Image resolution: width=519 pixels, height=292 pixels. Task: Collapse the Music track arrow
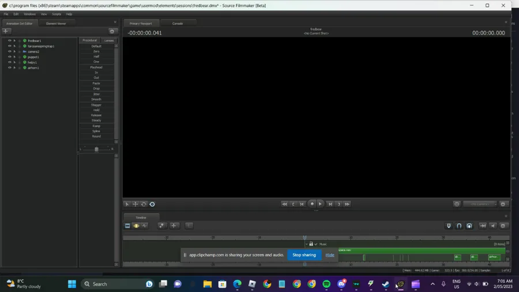[x=307, y=244]
